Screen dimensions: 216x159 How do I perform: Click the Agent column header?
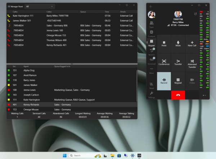(26, 66)
